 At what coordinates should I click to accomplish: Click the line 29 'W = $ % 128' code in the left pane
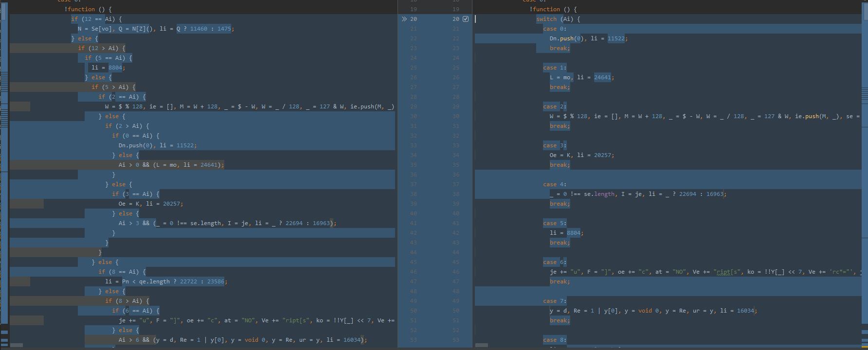pos(250,106)
